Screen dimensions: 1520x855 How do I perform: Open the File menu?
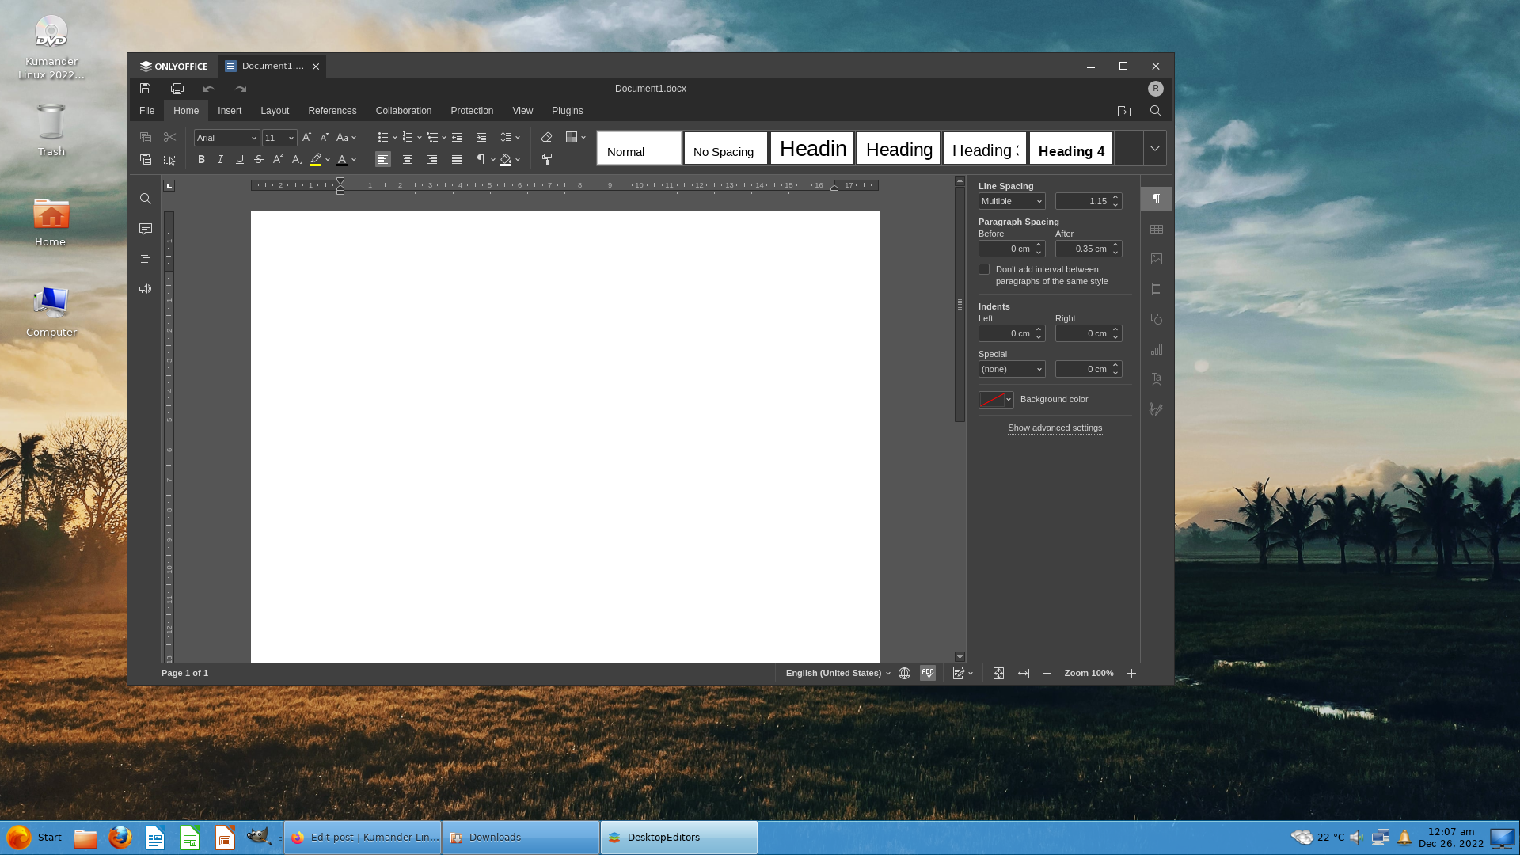(x=146, y=111)
